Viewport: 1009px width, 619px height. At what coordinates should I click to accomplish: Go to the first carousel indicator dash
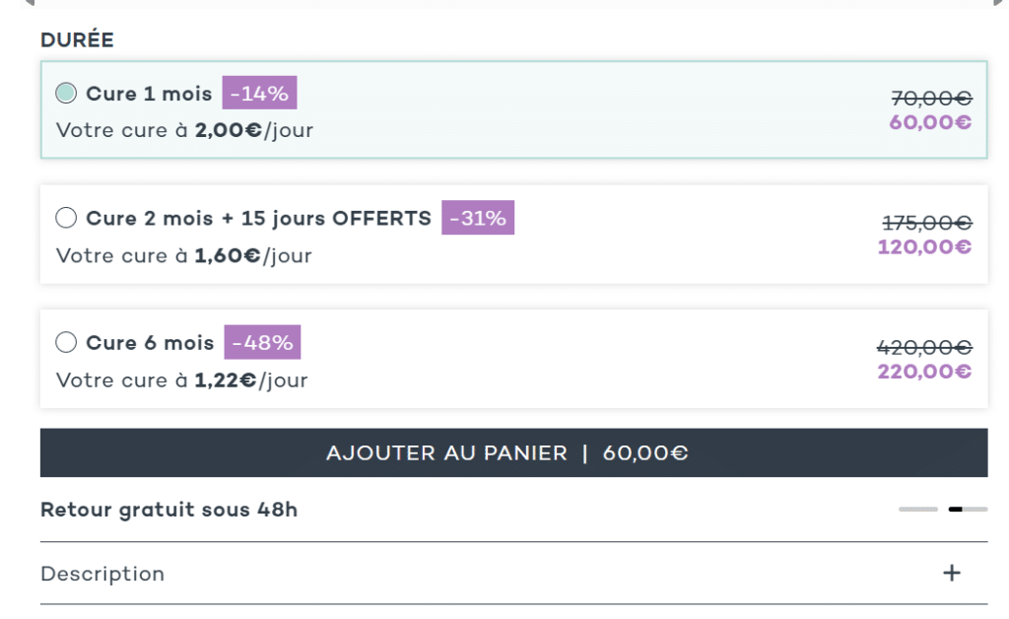pyautogui.click(x=918, y=509)
